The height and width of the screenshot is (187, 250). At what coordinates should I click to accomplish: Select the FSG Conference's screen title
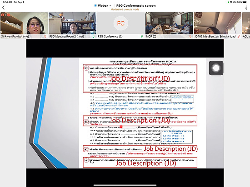coord(136,5)
